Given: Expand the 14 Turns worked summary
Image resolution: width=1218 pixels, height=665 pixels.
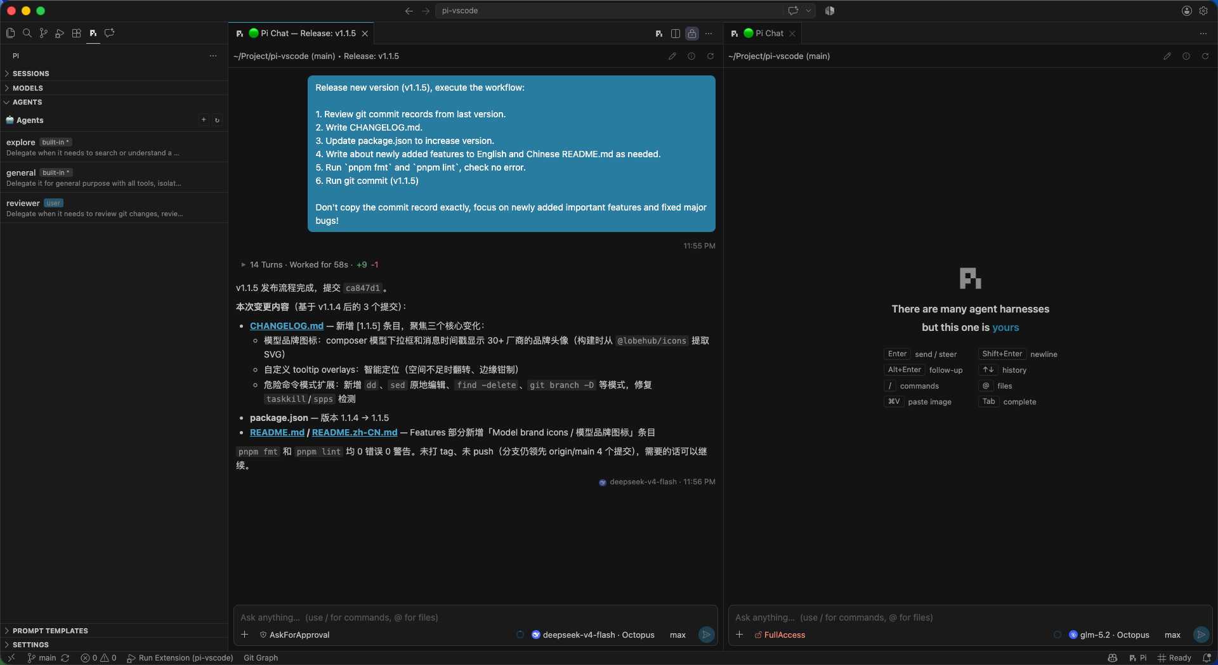Looking at the screenshot, I should click(310, 265).
